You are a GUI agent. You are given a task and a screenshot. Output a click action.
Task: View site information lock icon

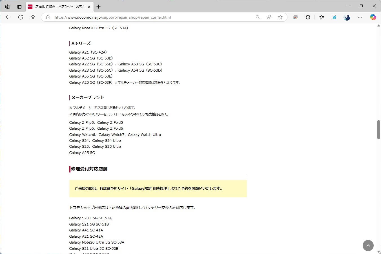[48, 17]
